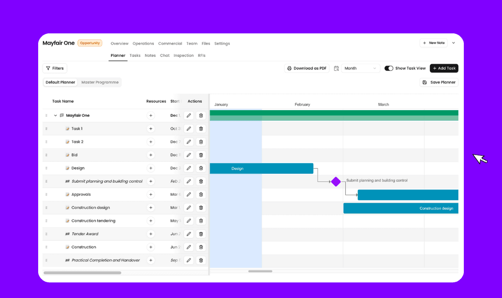Toggle Show Task View off
Image resolution: width=502 pixels, height=298 pixels.
[389, 68]
